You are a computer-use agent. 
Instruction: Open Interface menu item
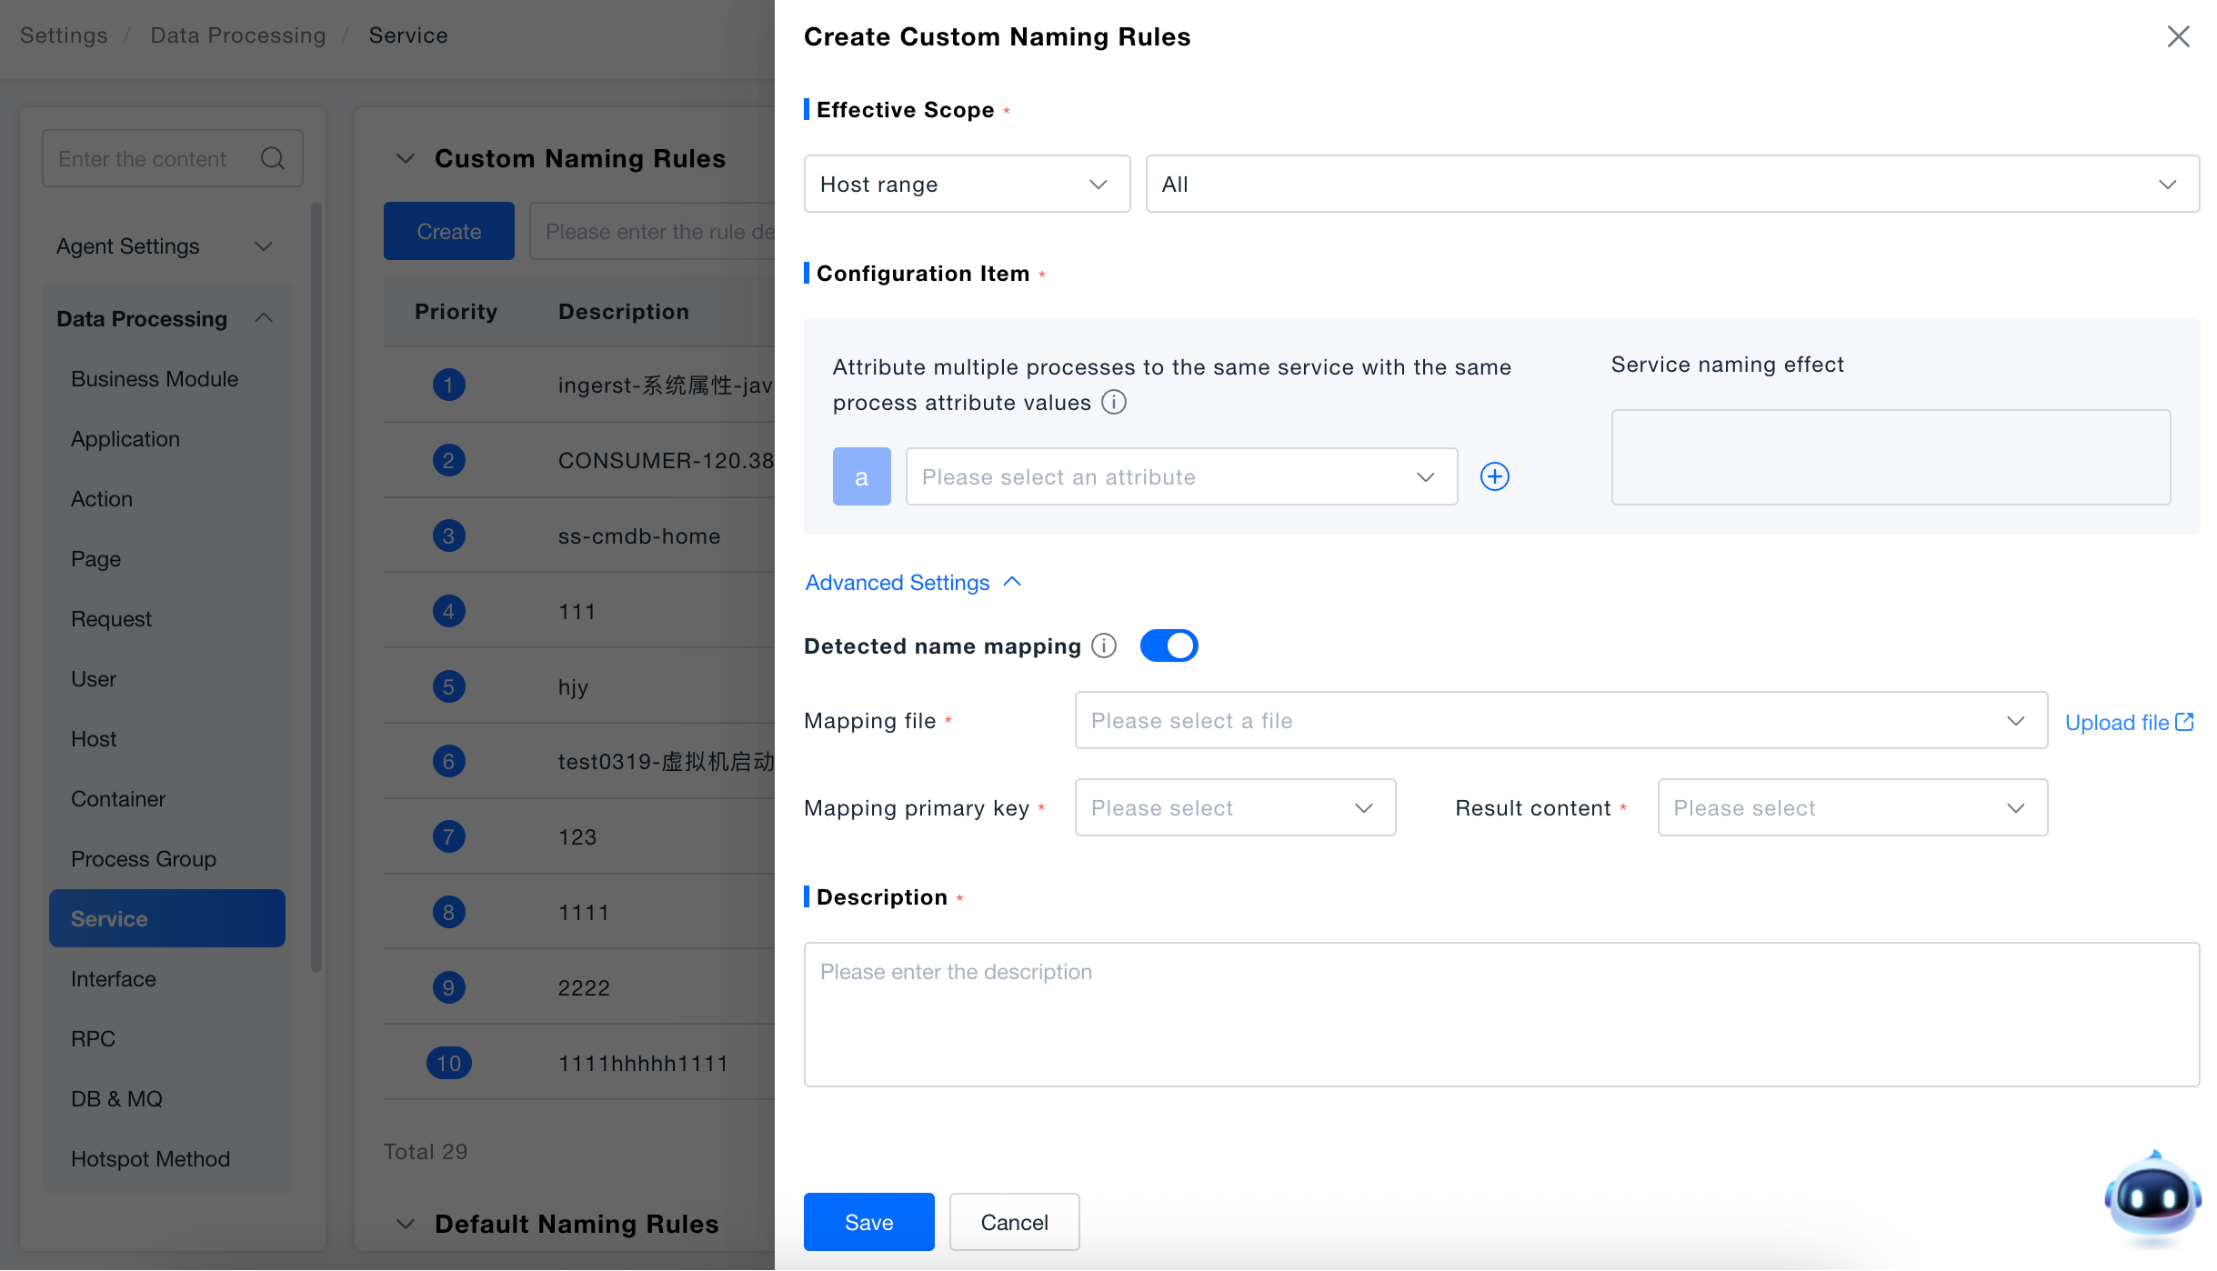pos(166,979)
